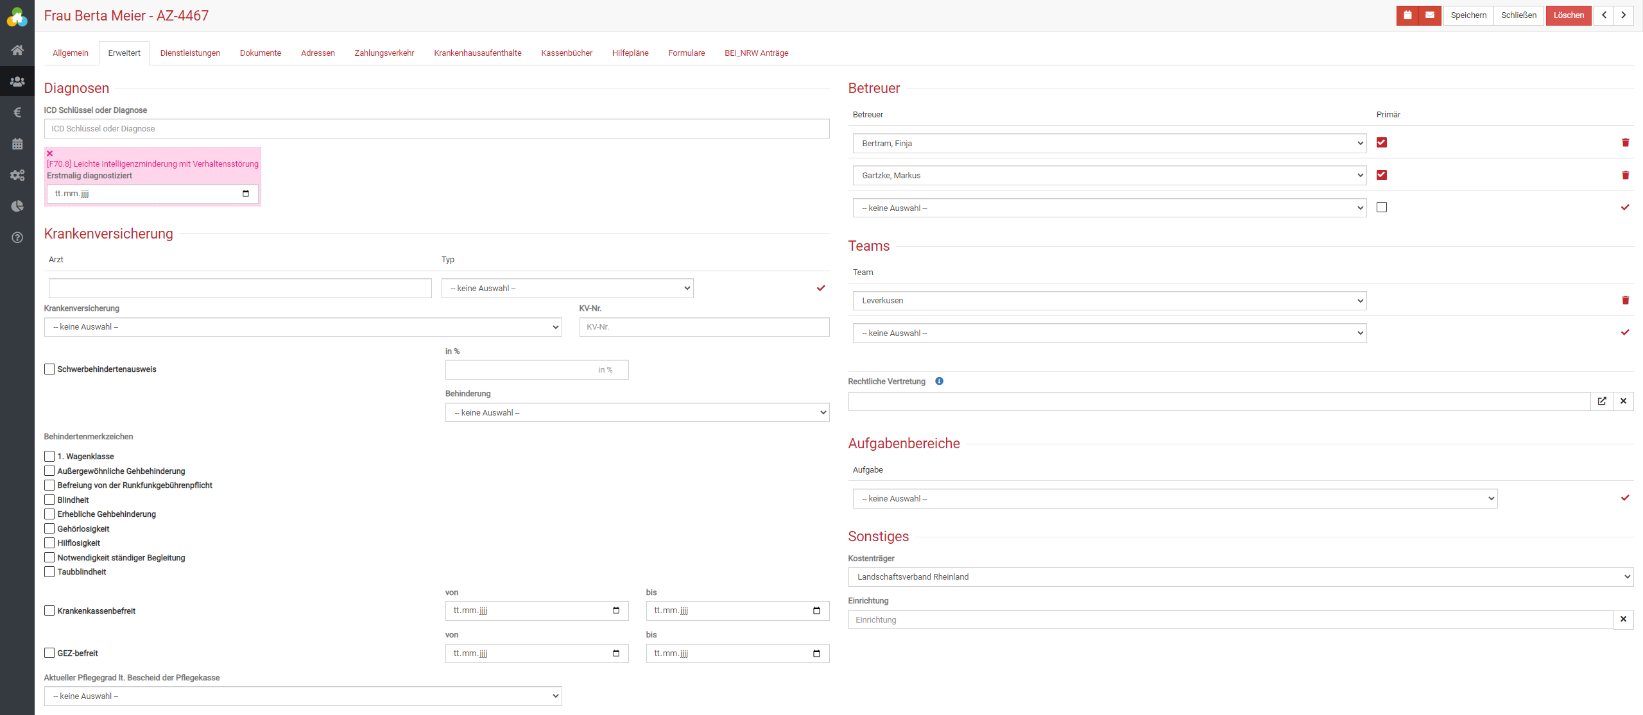Screen dimensions: 1643x715
Task: Tick the Blindheit checkbox
Action: tap(49, 500)
